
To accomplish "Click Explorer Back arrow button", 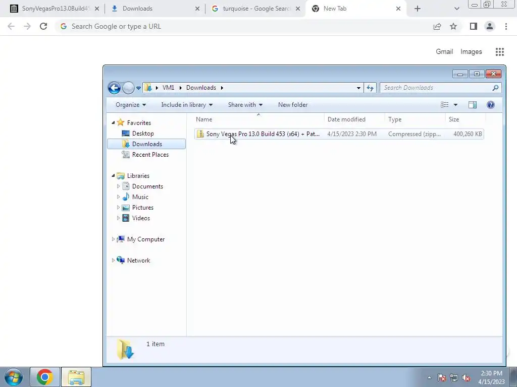I will point(115,88).
